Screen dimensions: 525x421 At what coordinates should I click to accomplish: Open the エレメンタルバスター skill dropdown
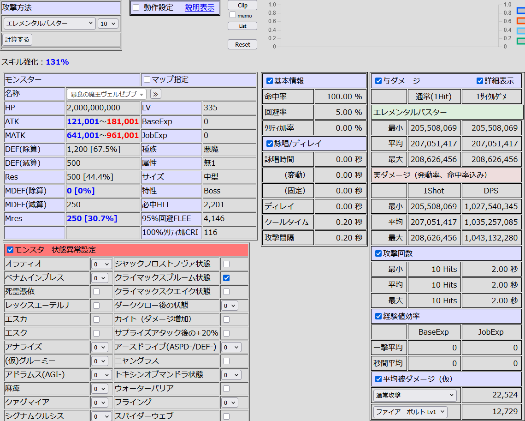[x=49, y=23]
